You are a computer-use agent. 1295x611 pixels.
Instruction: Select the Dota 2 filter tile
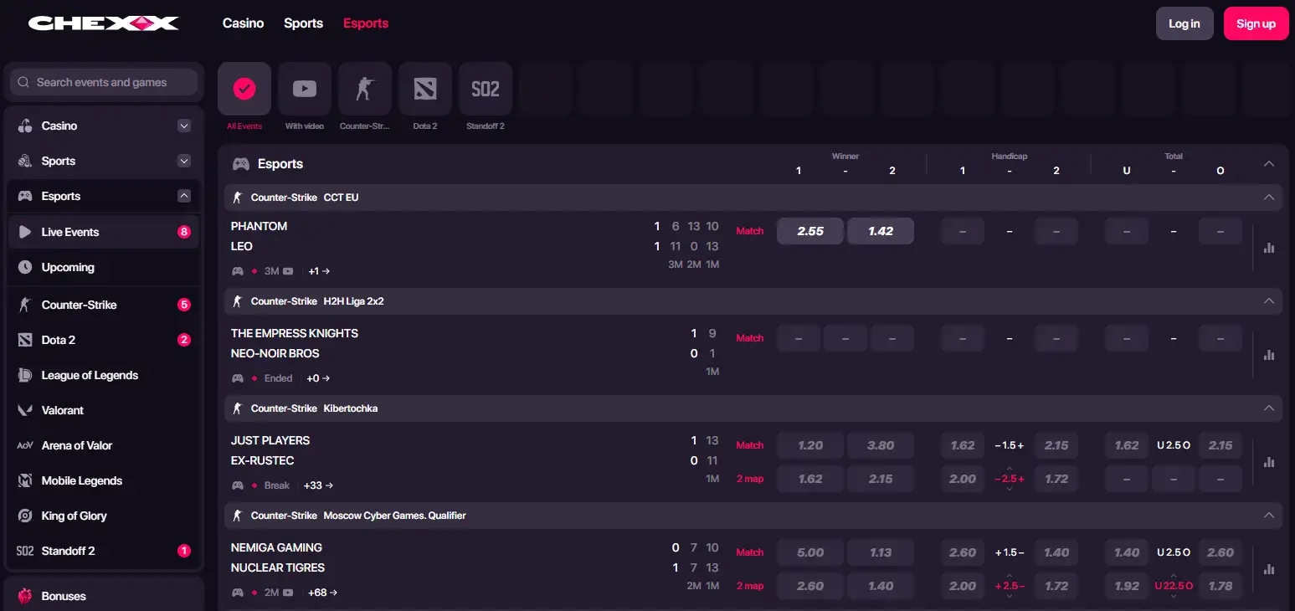(425, 89)
